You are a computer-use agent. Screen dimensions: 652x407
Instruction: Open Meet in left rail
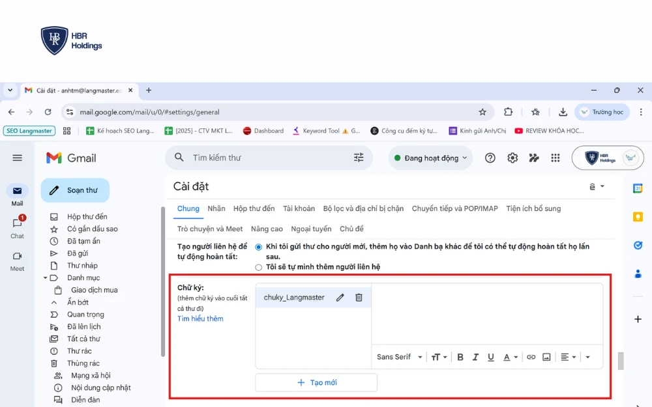pyautogui.click(x=17, y=262)
